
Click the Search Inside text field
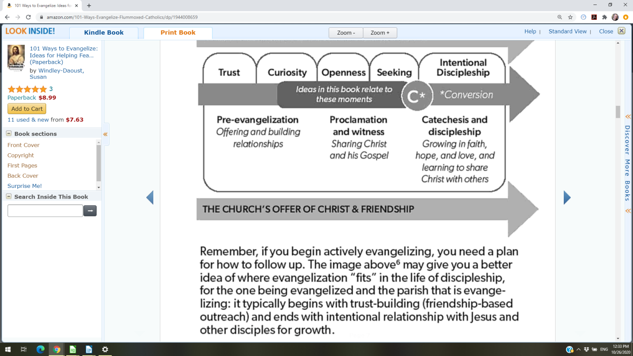tap(45, 211)
